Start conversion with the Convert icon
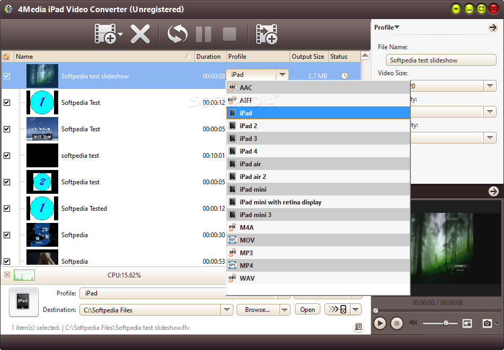Screen dimensions: 504x350 coord(177,34)
